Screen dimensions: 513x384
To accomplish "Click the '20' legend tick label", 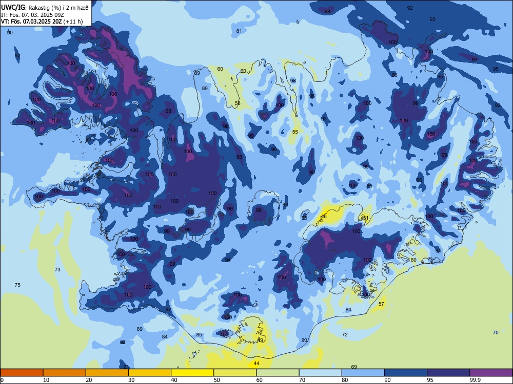I will pos(89,380).
